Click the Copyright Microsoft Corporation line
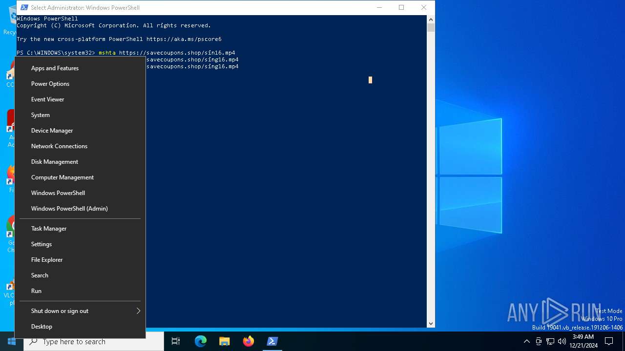The width and height of the screenshot is (625, 351). point(114,25)
